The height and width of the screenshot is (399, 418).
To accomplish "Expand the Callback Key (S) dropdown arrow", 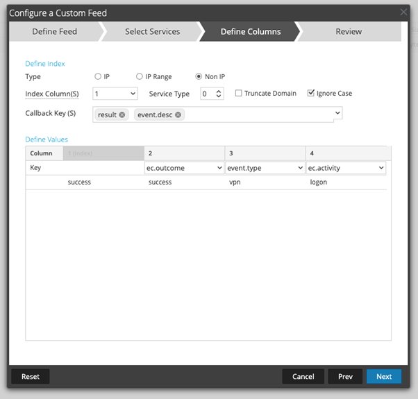I will pyautogui.click(x=337, y=112).
